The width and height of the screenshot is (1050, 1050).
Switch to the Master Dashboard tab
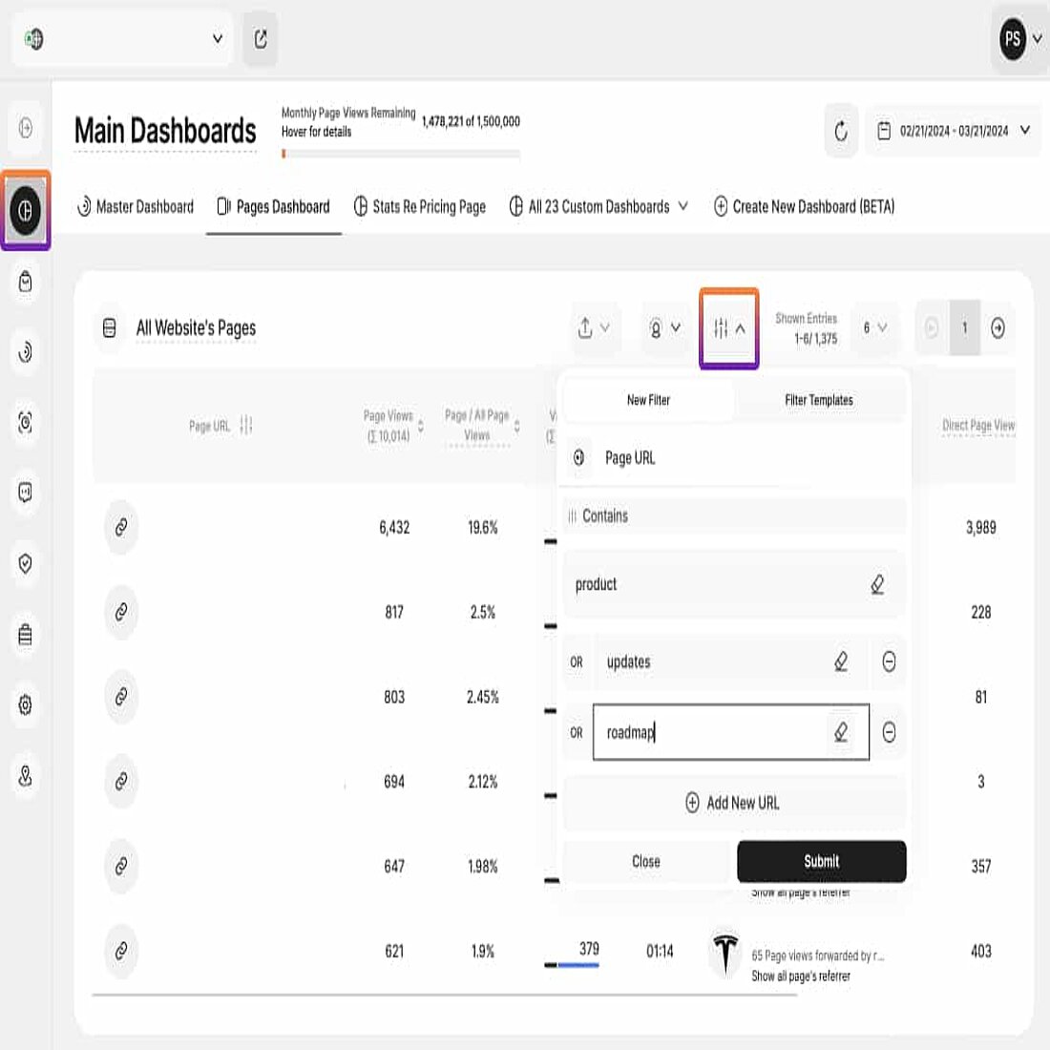pyautogui.click(x=135, y=206)
